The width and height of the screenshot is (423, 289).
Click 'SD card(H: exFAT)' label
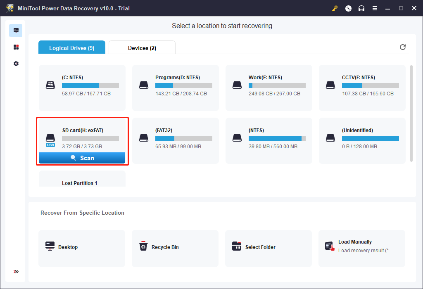(83, 130)
